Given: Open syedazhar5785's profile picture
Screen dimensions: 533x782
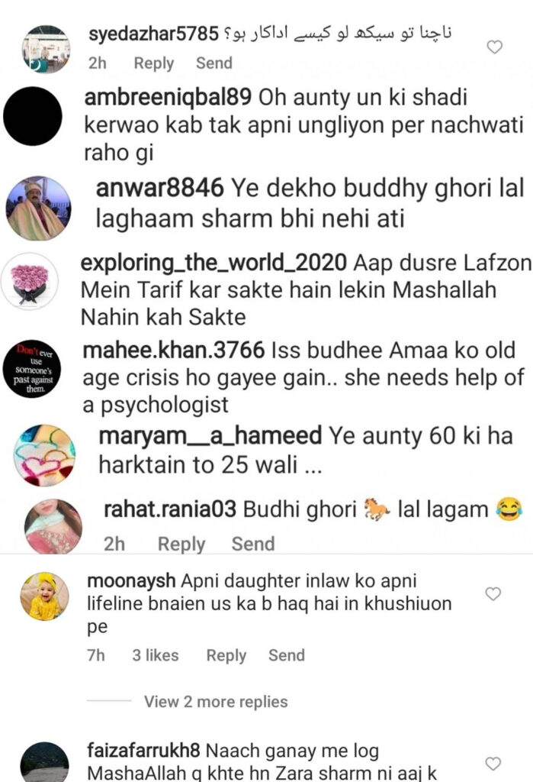Looking at the screenshot, I should [47, 49].
